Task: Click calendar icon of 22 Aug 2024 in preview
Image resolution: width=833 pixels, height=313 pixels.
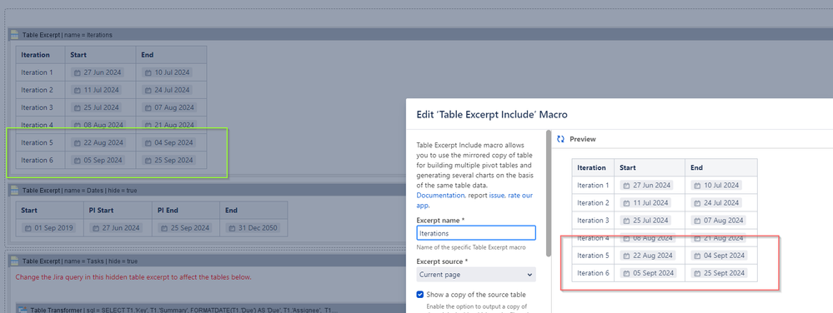Action: 626,256
